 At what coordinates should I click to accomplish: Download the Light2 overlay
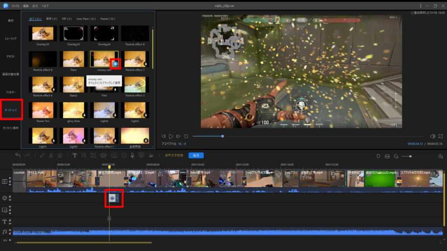pyautogui.click(x=146, y=115)
